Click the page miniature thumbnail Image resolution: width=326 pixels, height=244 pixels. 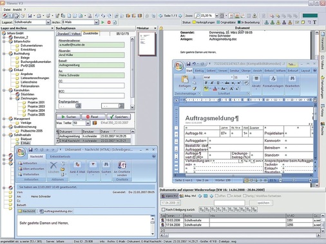[x=147, y=44]
